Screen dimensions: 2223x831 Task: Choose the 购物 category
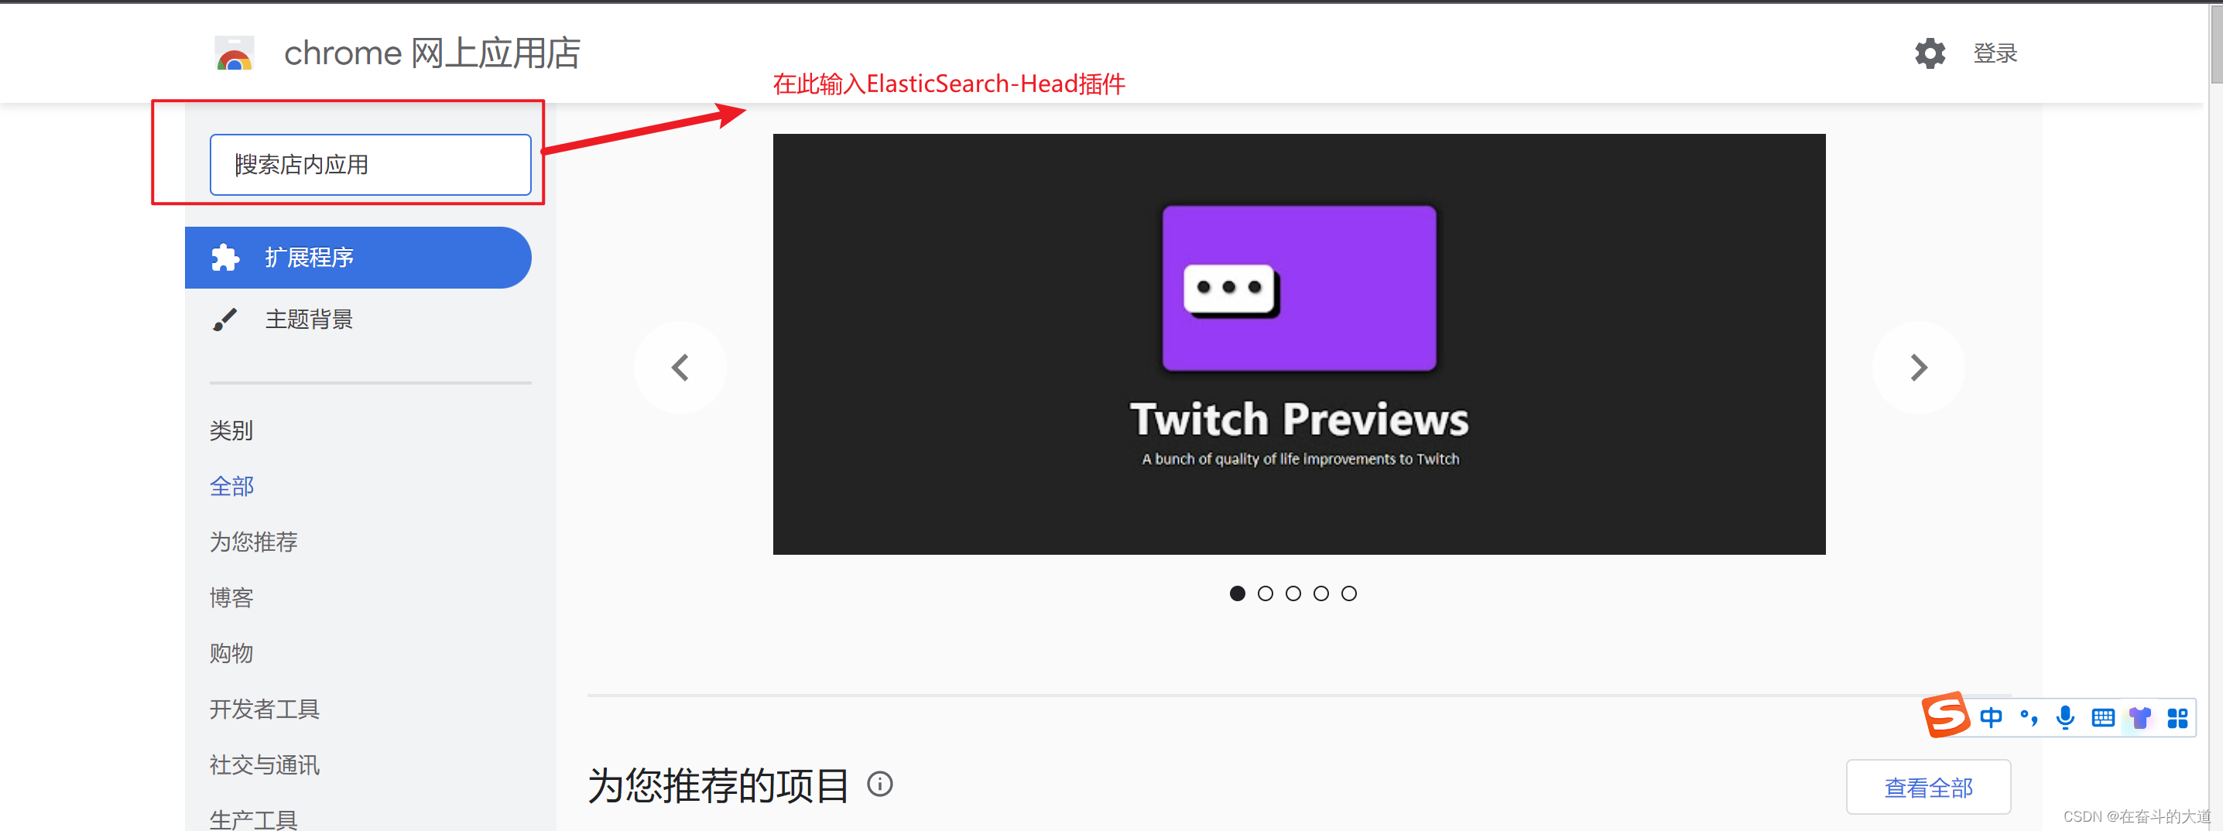click(x=231, y=653)
